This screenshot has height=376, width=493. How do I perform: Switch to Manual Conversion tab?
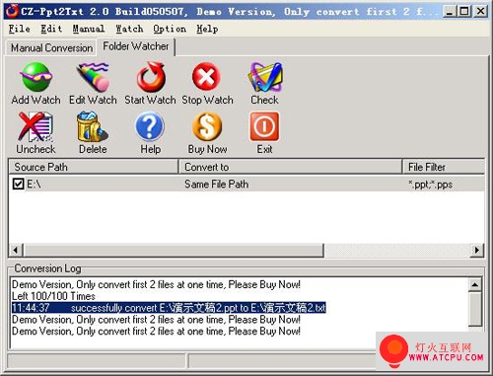51,48
